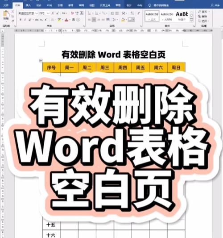Switch to the Insert (插入) ribbon tab

point(28,5)
